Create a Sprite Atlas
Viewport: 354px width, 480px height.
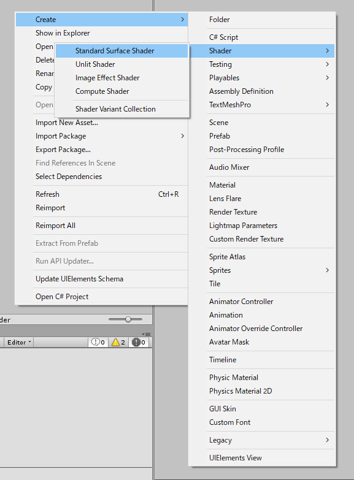pos(262,256)
